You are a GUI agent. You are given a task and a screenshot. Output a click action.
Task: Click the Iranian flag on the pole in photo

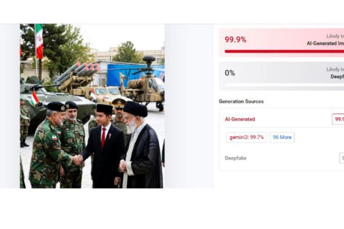click(39, 41)
